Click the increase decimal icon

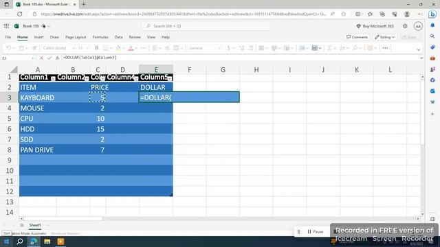tap(251, 48)
